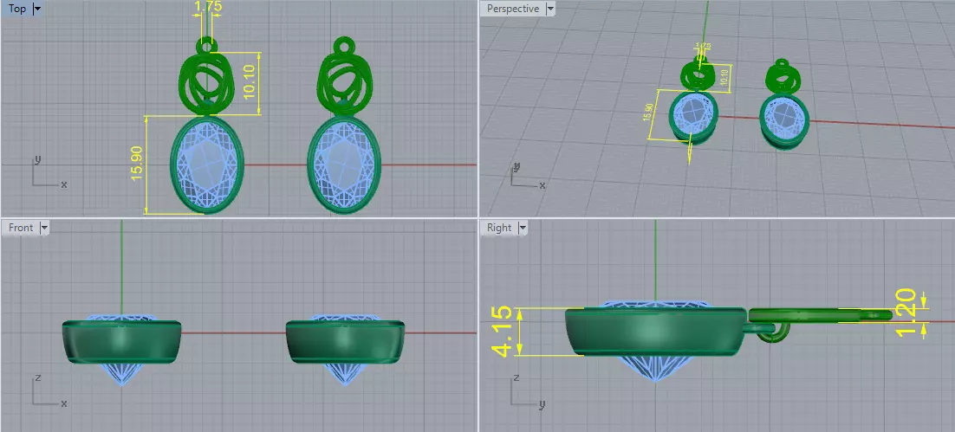Select the bezel body in Right view

(x=655, y=332)
